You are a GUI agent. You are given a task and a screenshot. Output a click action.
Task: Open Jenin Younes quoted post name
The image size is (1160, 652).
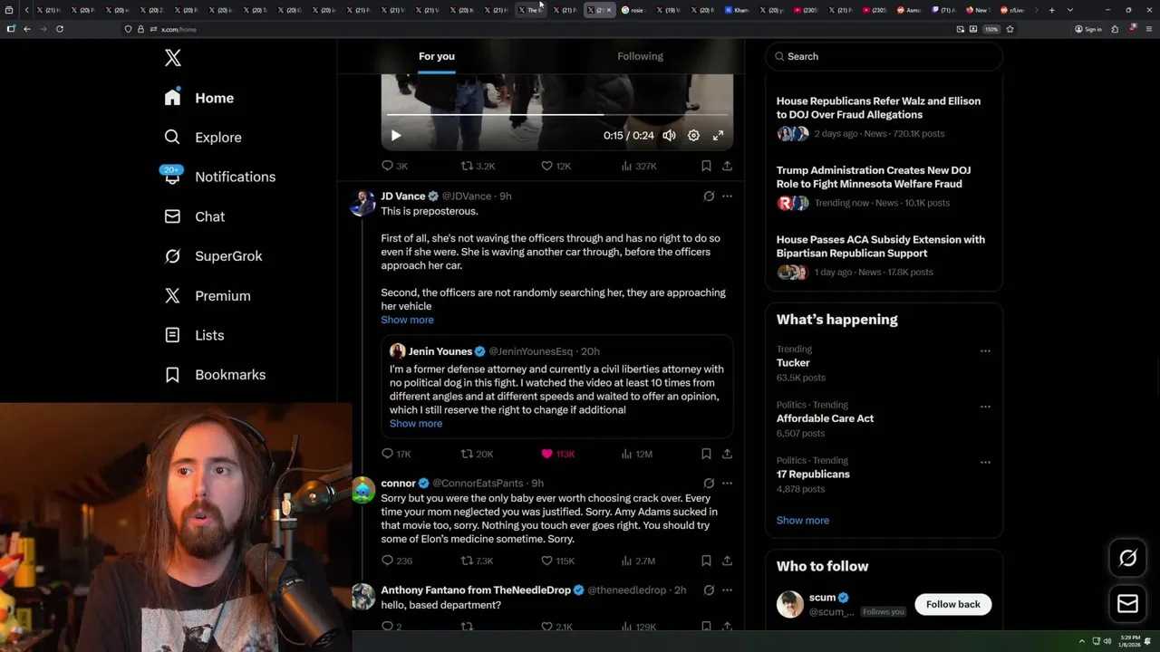[x=440, y=351]
